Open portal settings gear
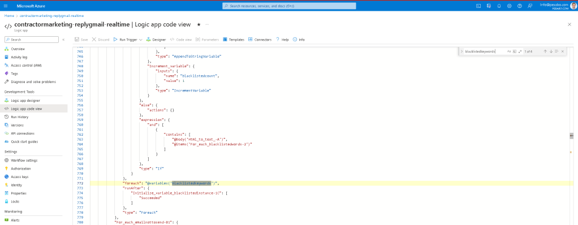 coord(510,6)
